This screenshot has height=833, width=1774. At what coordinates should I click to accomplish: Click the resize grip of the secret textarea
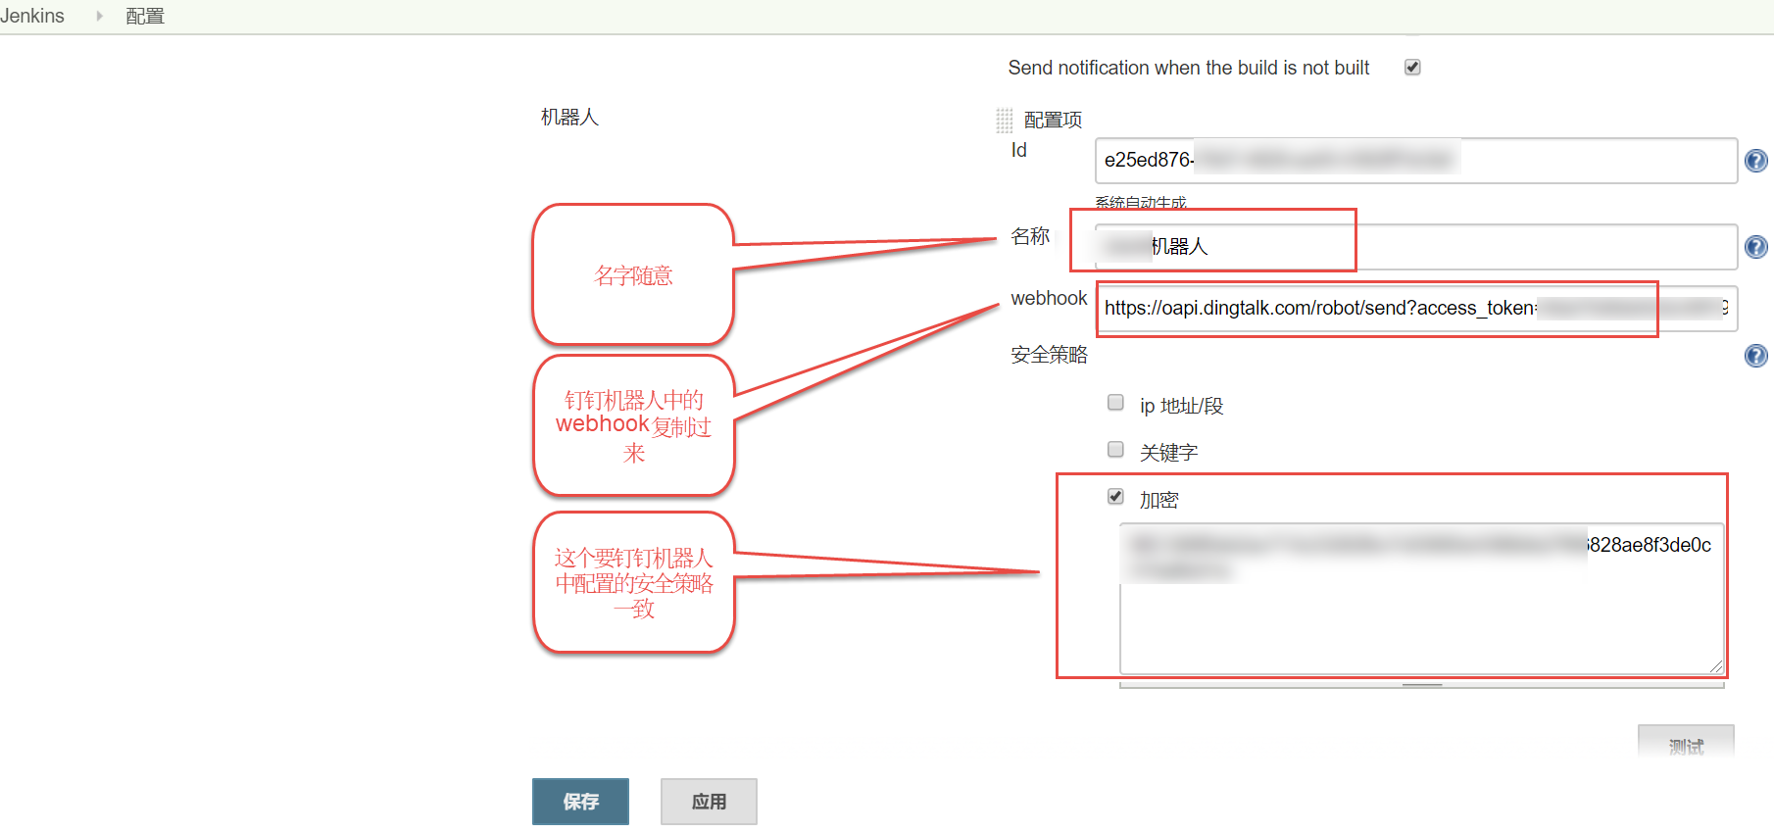click(1715, 666)
